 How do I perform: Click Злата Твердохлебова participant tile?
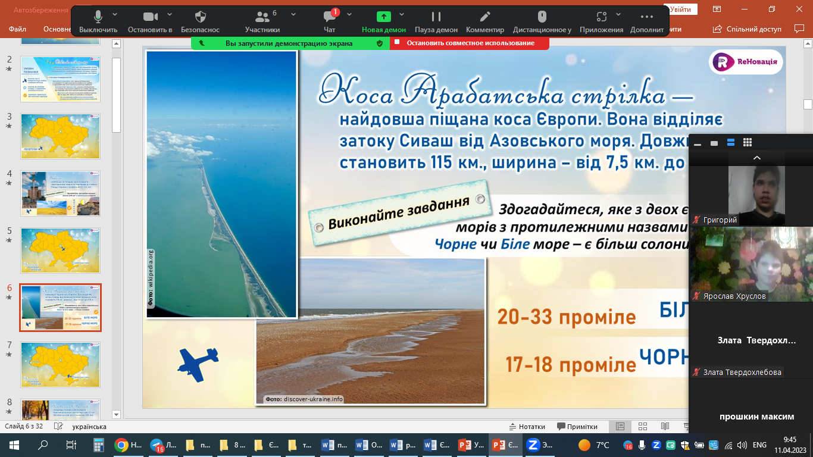751,340
